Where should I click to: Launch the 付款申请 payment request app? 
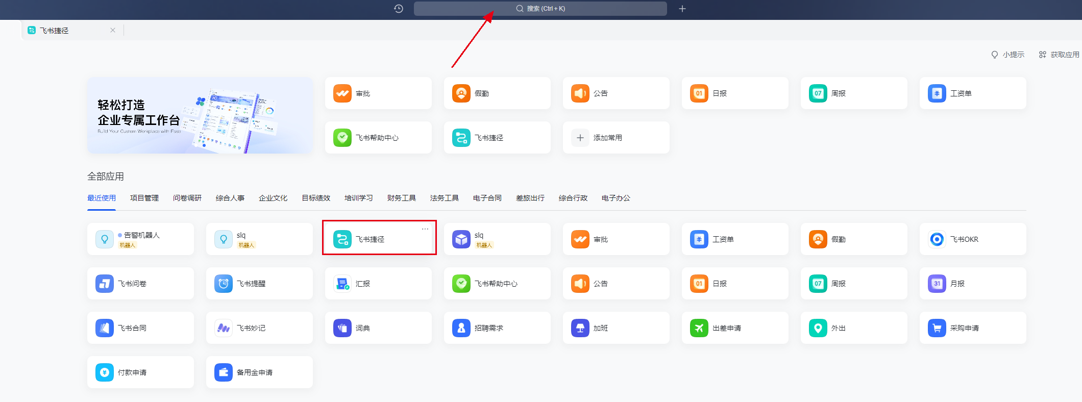tap(140, 372)
